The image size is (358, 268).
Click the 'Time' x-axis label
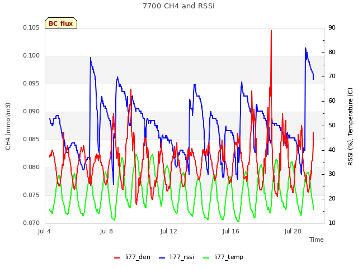317,240
